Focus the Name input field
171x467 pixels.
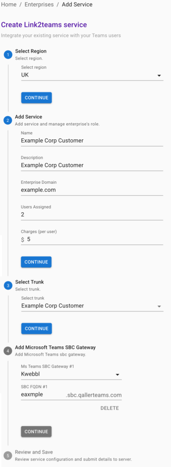92,141
